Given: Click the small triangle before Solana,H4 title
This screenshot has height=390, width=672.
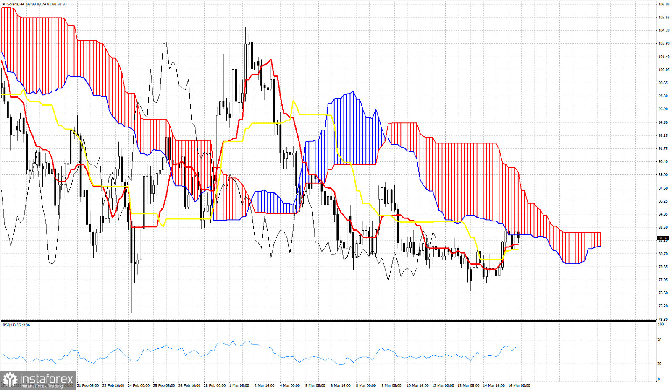Looking at the screenshot, I should click(x=4, y=4).
